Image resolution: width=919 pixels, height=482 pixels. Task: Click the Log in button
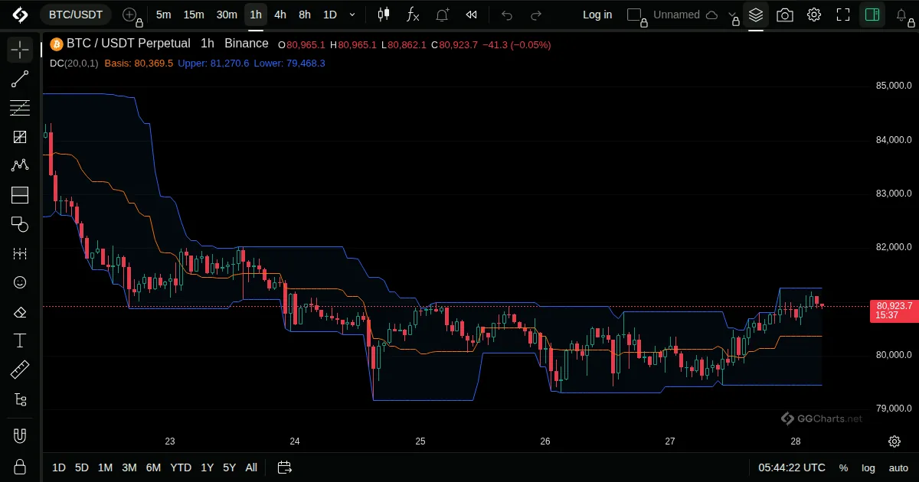[x=597, y=15]
